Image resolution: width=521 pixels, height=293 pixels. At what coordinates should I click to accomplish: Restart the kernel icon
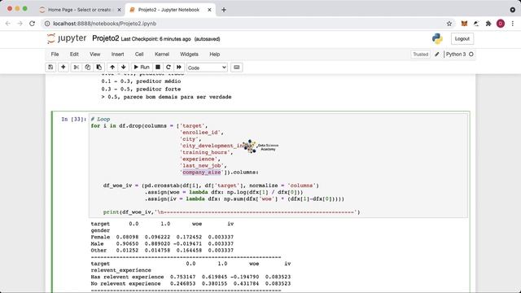tap(169, 67)
